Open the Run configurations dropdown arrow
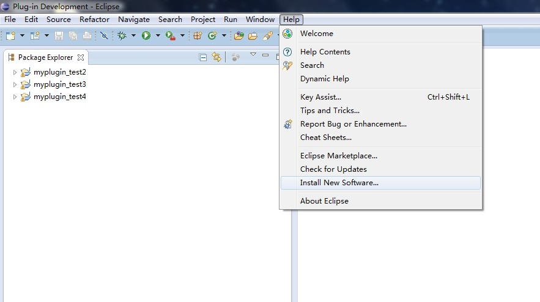 coord(158,35)
